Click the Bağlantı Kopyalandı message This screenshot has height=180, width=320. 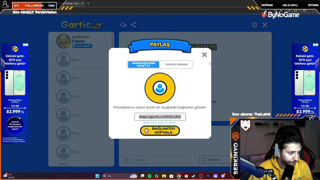[x=160, y=123]
